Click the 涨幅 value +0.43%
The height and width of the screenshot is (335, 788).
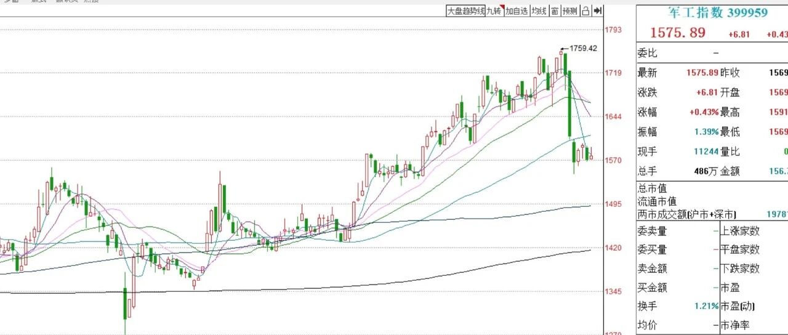[704, 112]
